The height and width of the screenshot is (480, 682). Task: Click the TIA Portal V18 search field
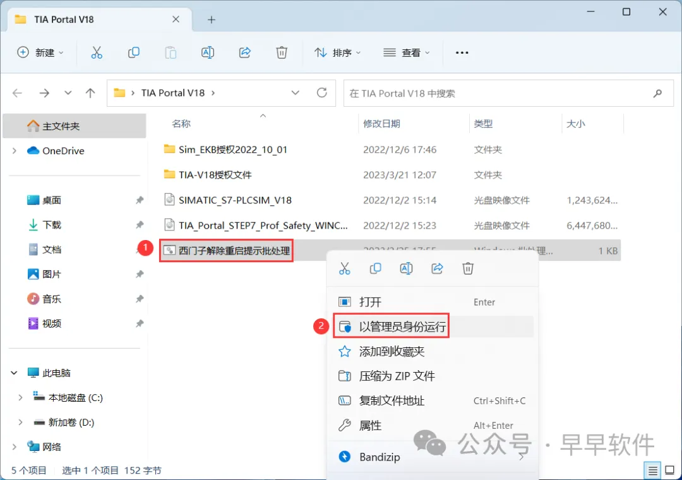pyautogui.click(x=508, y=93)
